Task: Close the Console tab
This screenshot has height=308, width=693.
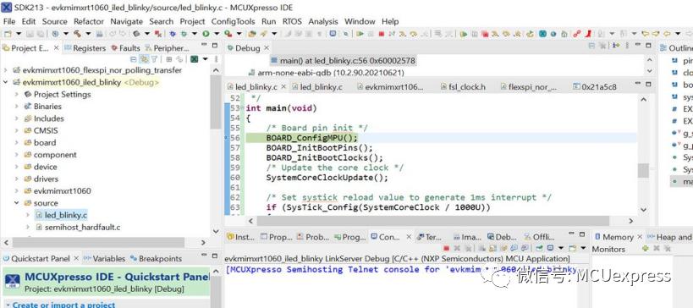Action: click(x=409, y=237)
